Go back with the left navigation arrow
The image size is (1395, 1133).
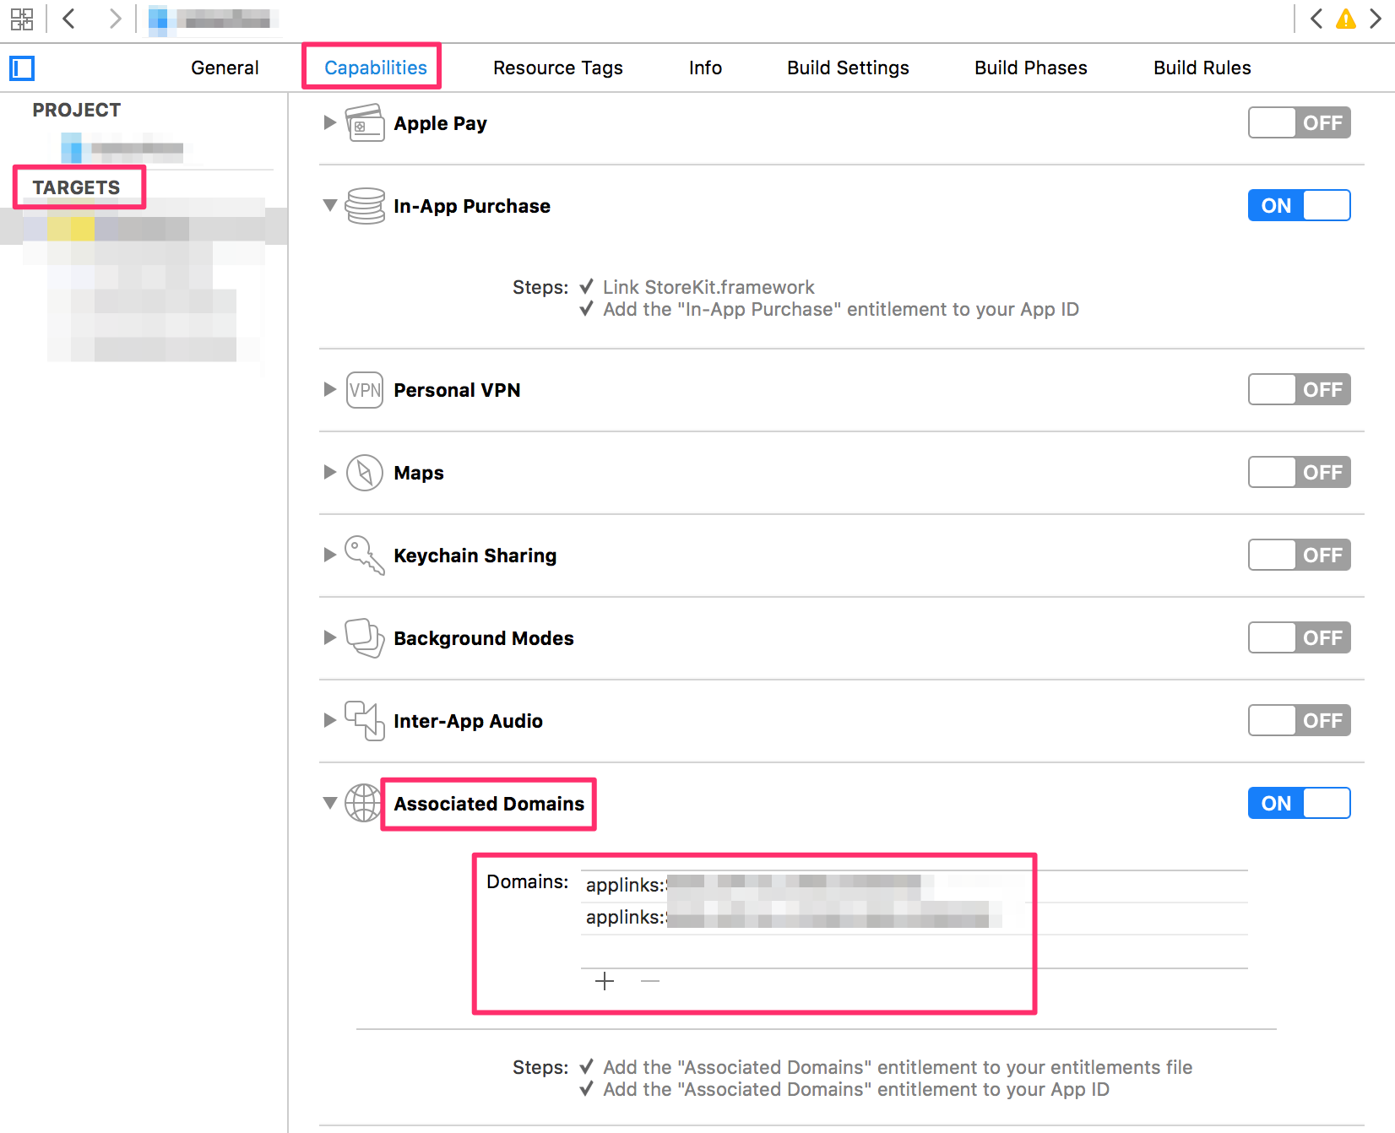69,19
